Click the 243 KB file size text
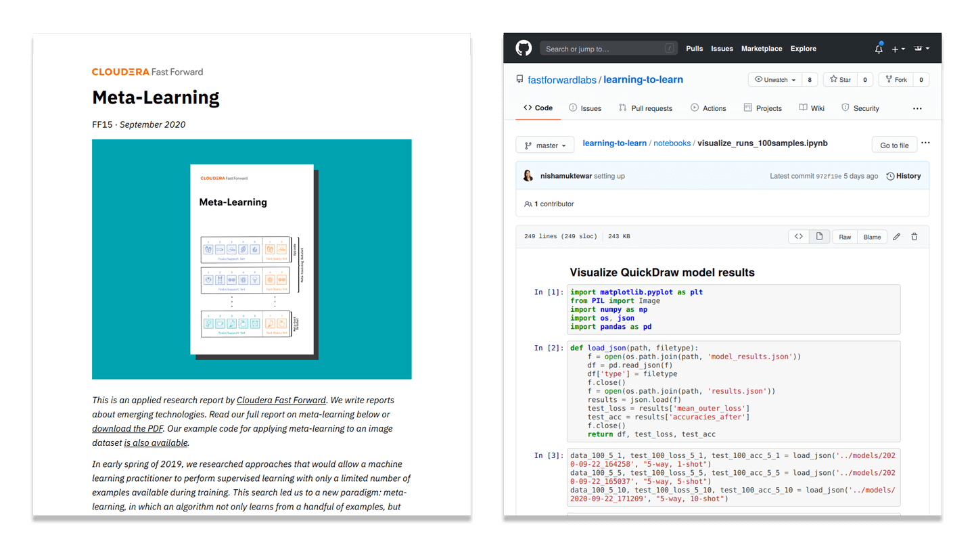 619,237
